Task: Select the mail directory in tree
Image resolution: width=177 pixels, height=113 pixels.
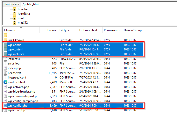Action: click(x=20, y=18)
